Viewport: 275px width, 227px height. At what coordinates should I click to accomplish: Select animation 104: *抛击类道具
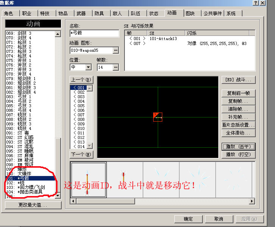30,192
